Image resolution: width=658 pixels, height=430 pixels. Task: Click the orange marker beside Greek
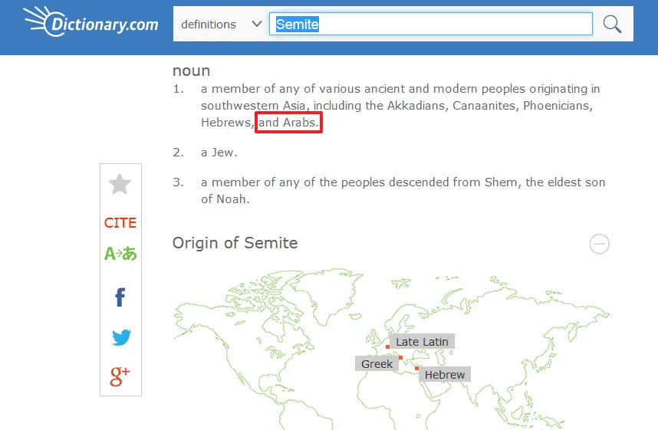click(400, 358)
